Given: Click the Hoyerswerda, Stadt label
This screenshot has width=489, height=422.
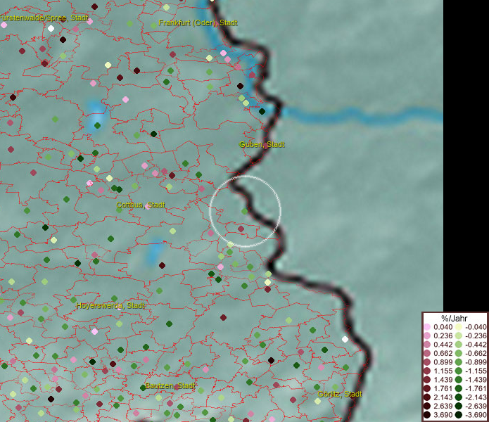Looking at the screenshot, I should tap(110, 305).
